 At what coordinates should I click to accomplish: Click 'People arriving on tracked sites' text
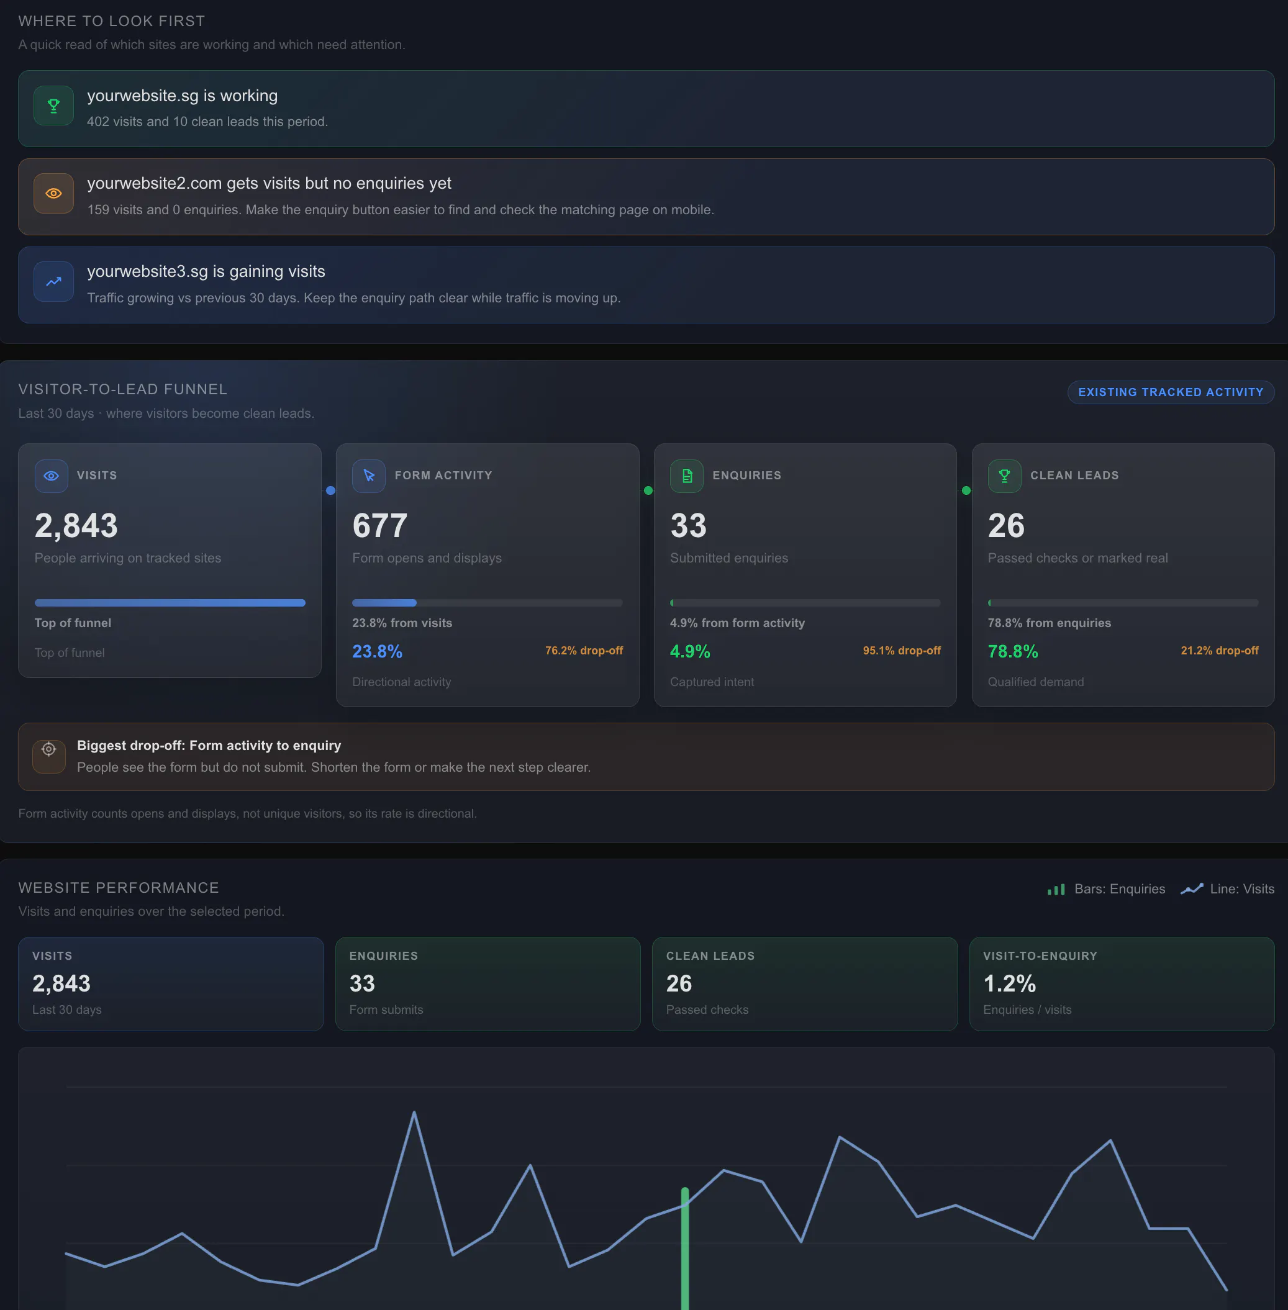128,558
